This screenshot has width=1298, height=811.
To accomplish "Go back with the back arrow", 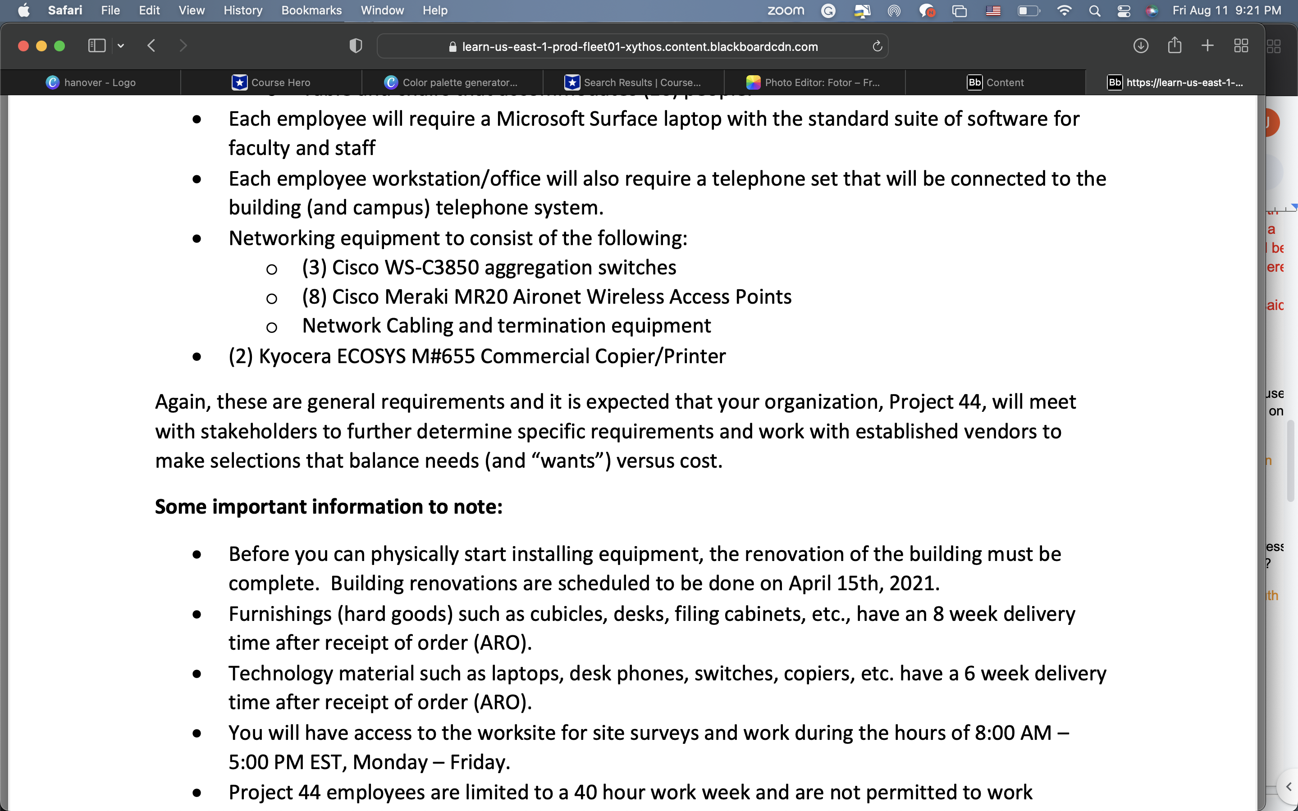I will (x=151, y=46).
